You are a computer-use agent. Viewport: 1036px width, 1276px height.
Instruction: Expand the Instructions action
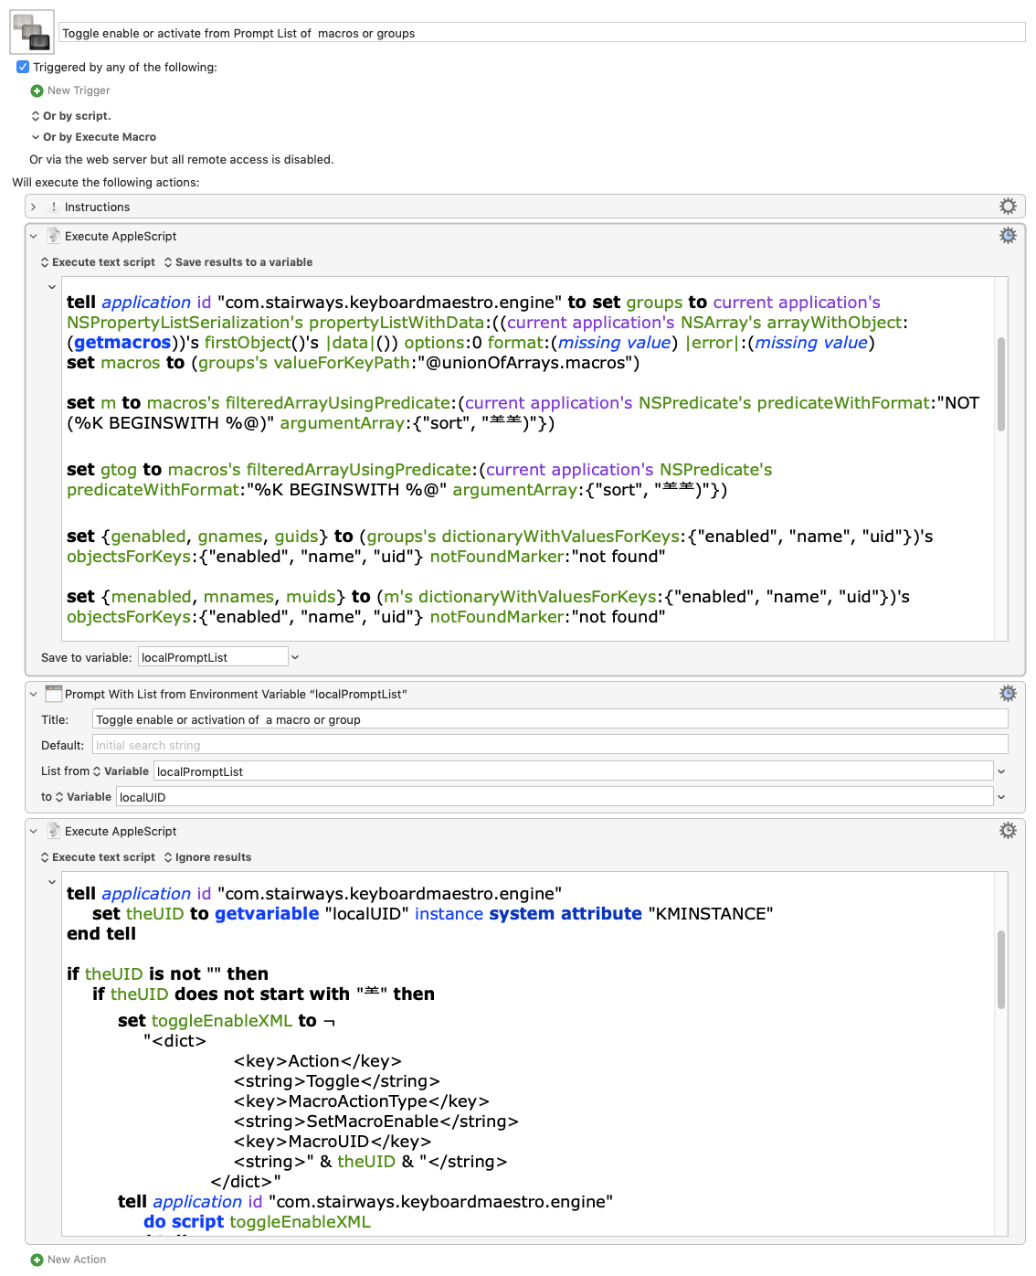(x=33, y=207)
